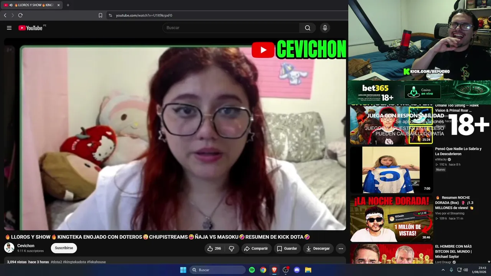Open video title 'Pensó Que Nadie Lo Sabría'
The image size is (491, 276).
pyautogui.click(x=458, y=151)
